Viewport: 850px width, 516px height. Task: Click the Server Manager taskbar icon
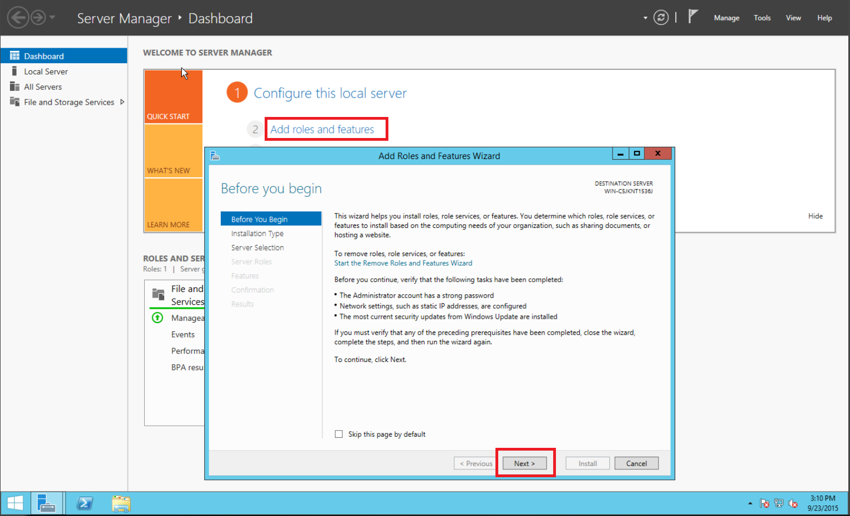click(x=47, y=503)
